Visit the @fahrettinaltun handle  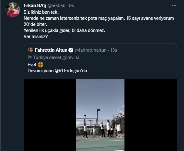pyautogui.click(x=91, y=50)
